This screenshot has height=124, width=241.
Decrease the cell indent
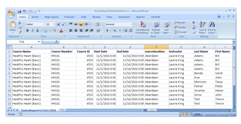click(86, 30)
